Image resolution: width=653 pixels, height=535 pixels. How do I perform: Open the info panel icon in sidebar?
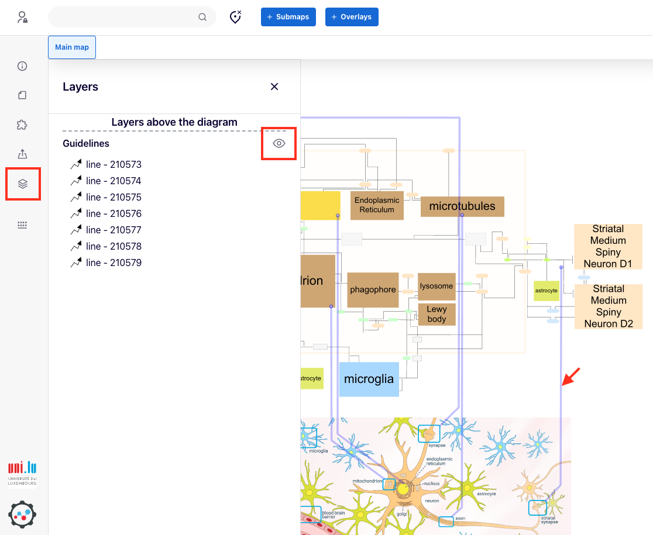click(22, 66)
